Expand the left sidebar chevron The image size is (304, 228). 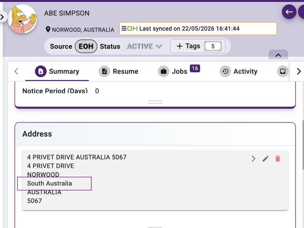pos(3,17)
